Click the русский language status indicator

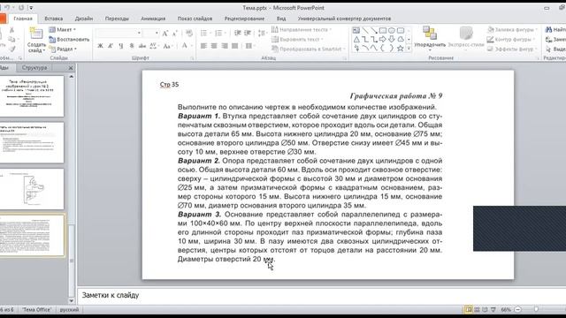coord(69,310)
